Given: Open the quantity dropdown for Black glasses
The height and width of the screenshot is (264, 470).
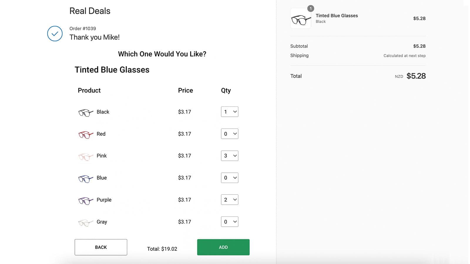Looking at the screenshot, I should click(229, 112).
